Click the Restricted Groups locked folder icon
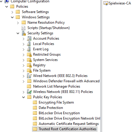 coord(29,54)
